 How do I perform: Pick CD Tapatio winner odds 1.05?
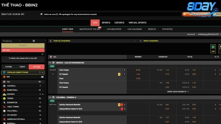[x=138, y=74]
